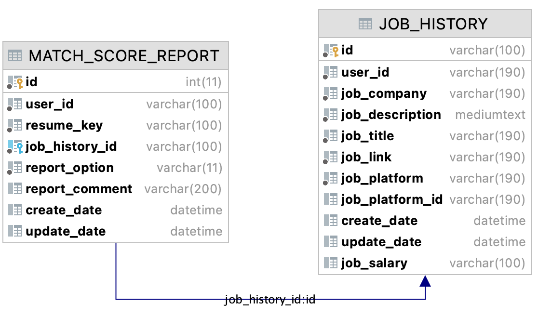Image resolution: width=538 pixels, height=316 pixels.
Task: Select the job_salary column name
Action: tap(375, 263)
